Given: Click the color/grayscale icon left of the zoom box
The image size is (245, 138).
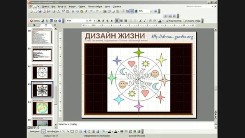Looking at the screenshot, I should pos(136,11).
